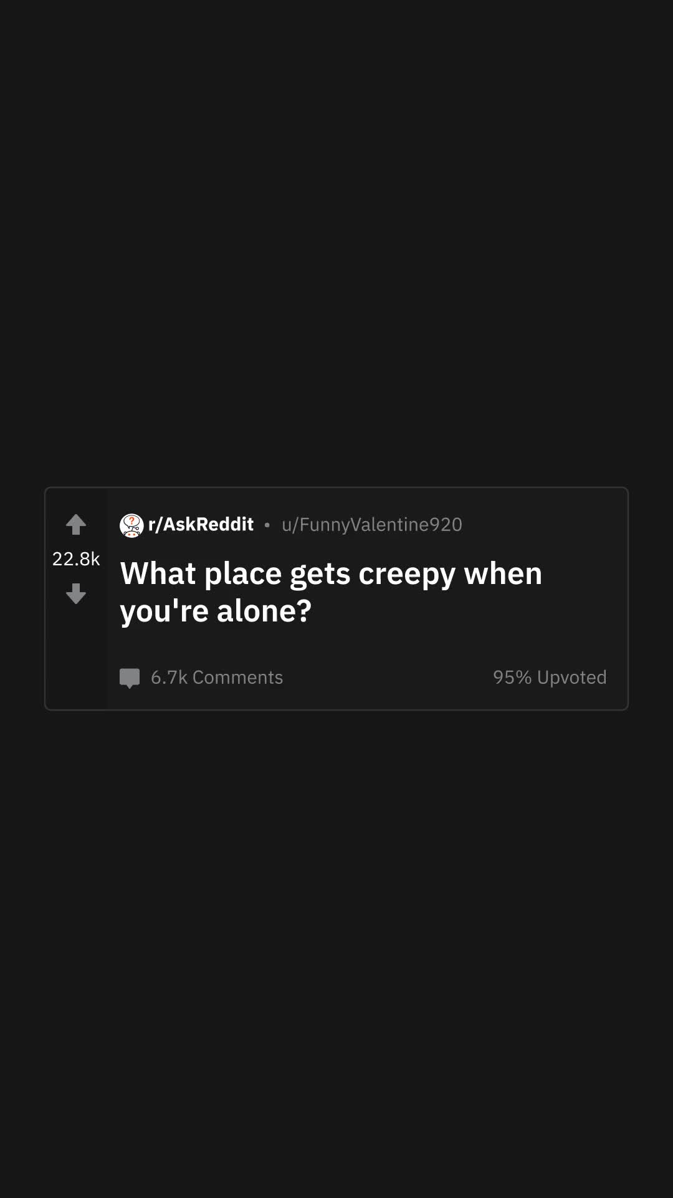Click "you're alone?" on the title's second line
The height and width of the screenshot is (1198, 673).
point(216,611)
